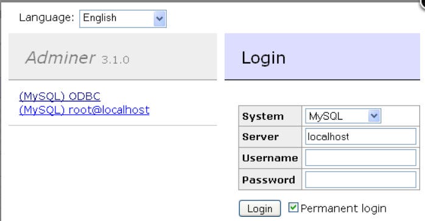Toggle the Permanent login checkbox
This screenshot has height=221, width=425.
point(293,208)
